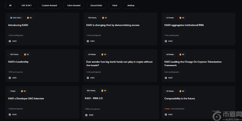Click KAIO logo icon on KAIO's Leadership card

(x=10, y=78)
